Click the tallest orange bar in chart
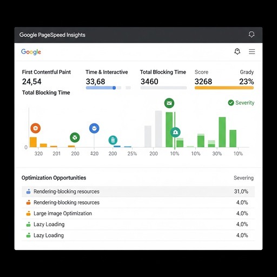 [33, 142]
